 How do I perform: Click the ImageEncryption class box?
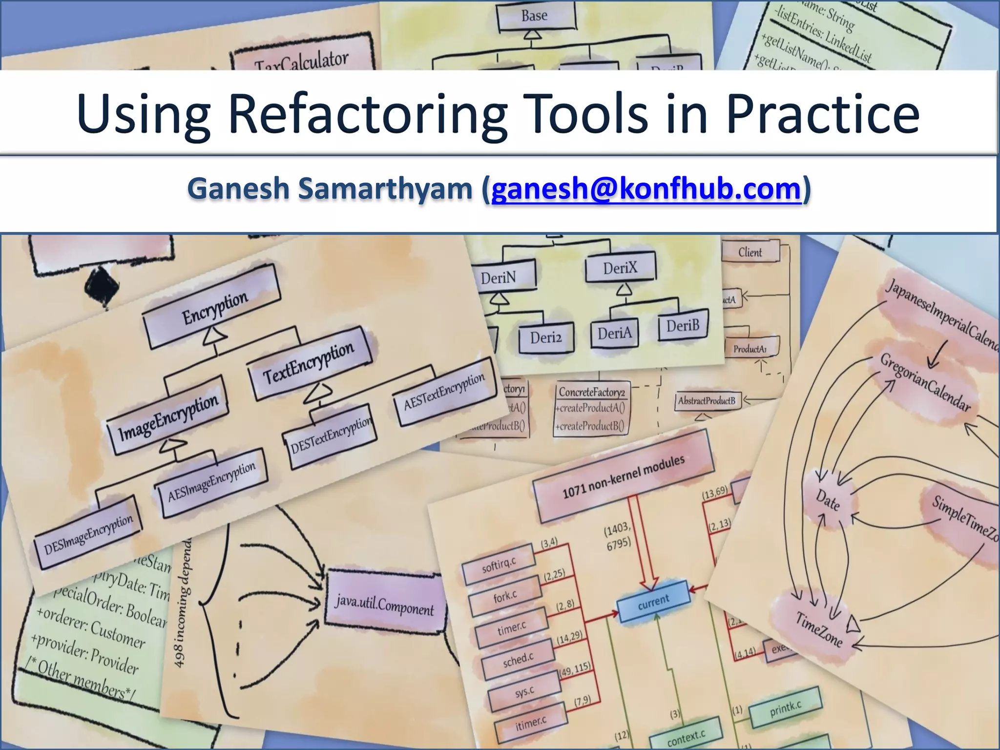168,418
